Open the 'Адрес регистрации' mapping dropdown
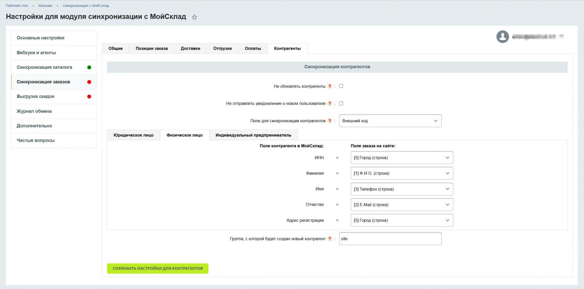Screen dimensions: 584x289 402,220
